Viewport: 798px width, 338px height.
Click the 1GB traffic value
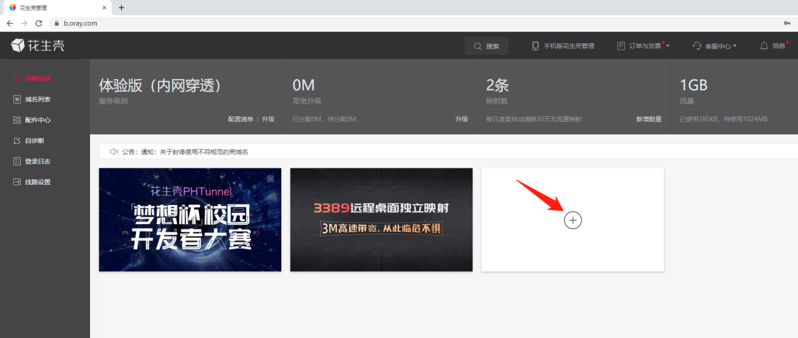[x=694, y=85]
